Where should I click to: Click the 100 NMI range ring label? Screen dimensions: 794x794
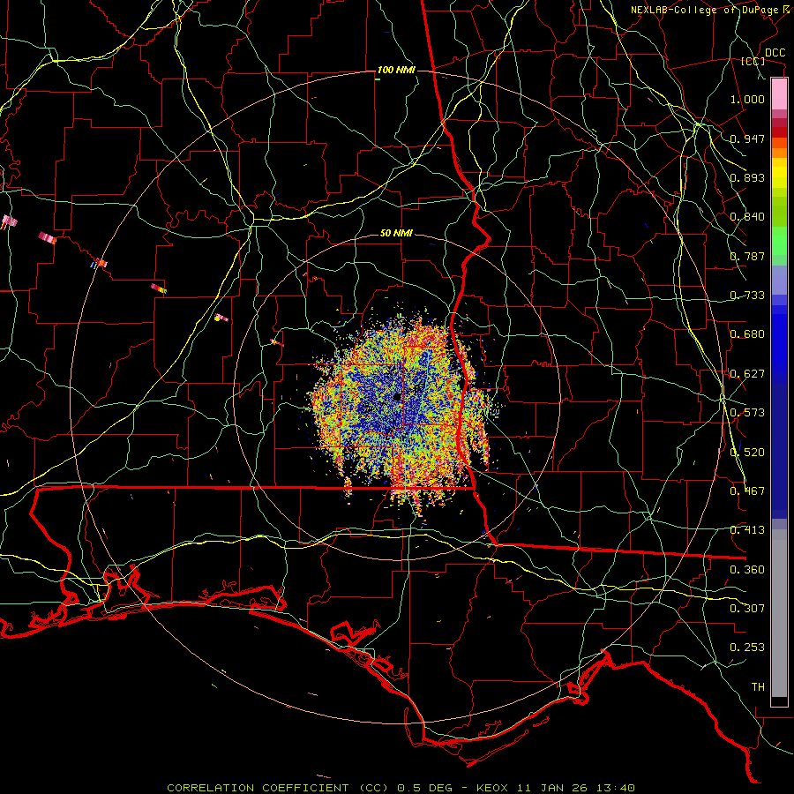click(x=395, y=70)
